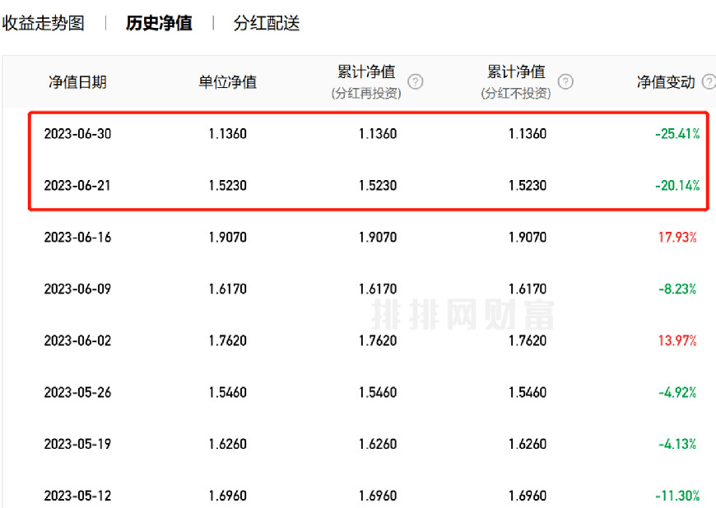Select the date 2023-06-21
Viewport: 716px width, 508px height.
77,186
